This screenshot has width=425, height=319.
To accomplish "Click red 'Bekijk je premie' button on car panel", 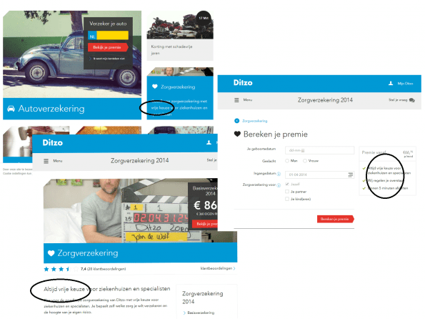I will click(108, 47).
